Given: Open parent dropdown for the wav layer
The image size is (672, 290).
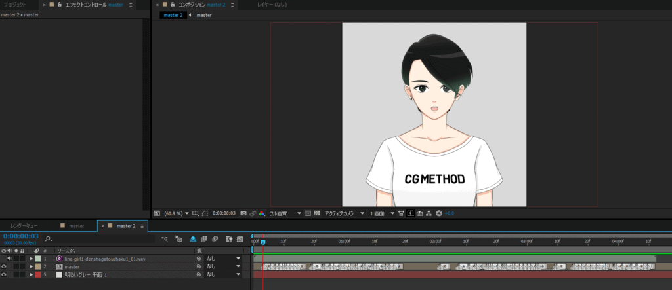Looking at the screenshot, I should click(x=223, y=259).
